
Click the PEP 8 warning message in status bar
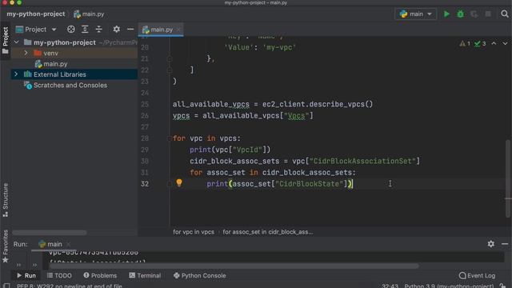point(70,286)
